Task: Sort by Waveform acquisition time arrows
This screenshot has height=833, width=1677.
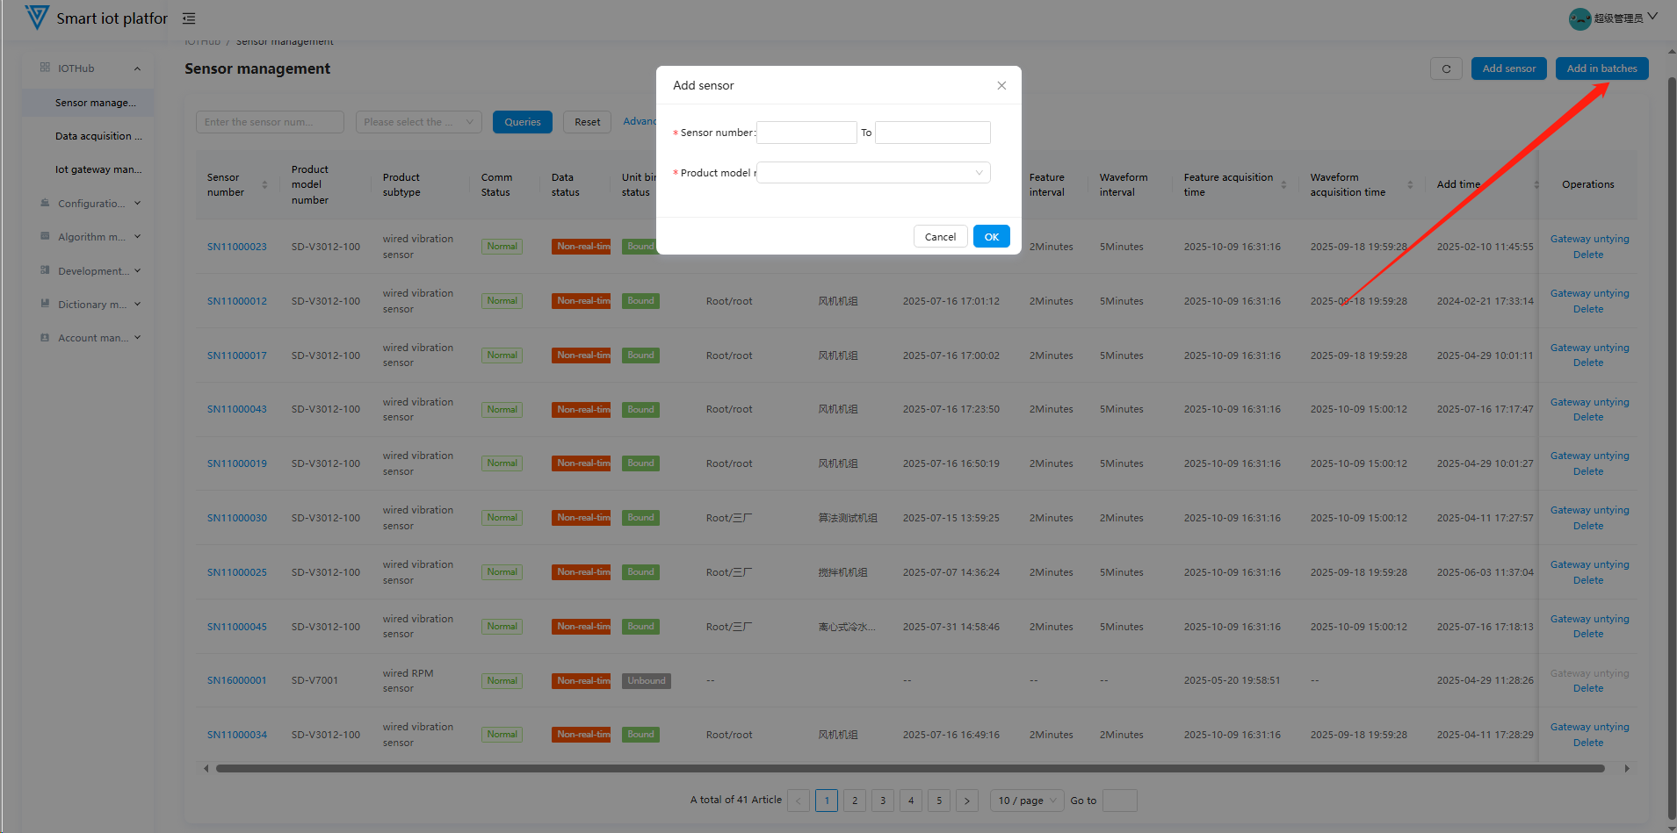Action: (x=1410, y=184)
